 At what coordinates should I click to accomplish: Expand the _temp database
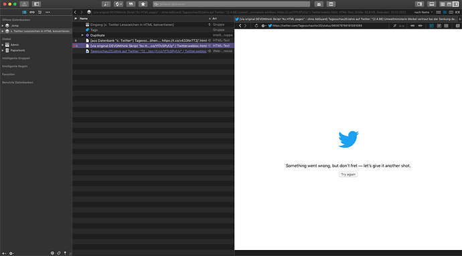pyautogui.click(x=3, y=25)
